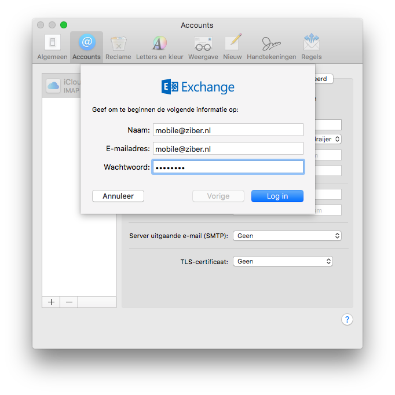This screenshot has height=395, width=395.
Task: Click the "Wachtwoord:" label
Action: 127,167
